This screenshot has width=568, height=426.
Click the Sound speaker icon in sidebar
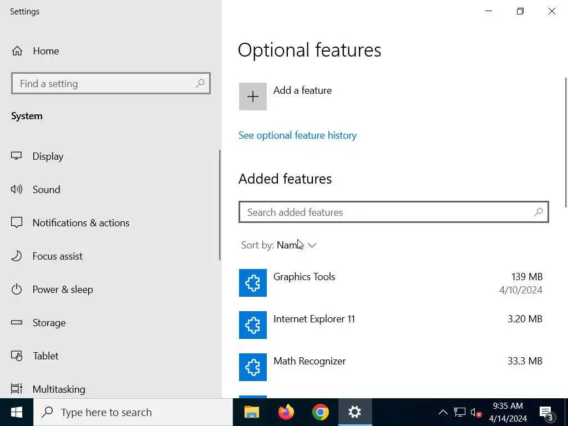click(17, 189)
